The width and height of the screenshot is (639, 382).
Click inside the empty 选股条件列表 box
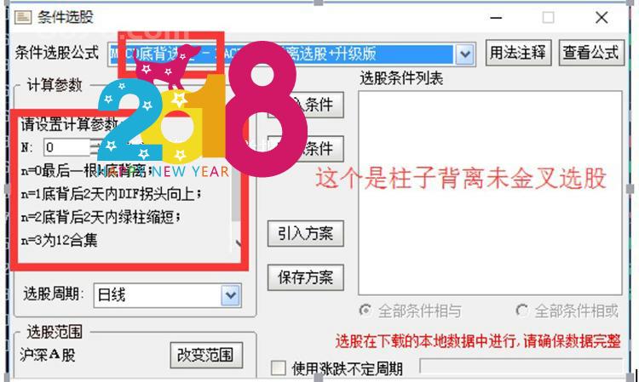coord(490,193)
